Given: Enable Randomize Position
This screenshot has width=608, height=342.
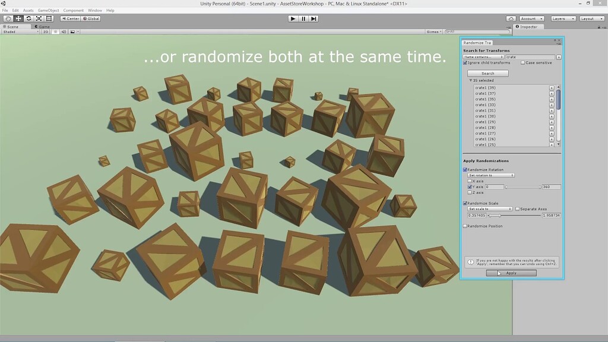Looking at the screenshot, I should click(465, 226).
